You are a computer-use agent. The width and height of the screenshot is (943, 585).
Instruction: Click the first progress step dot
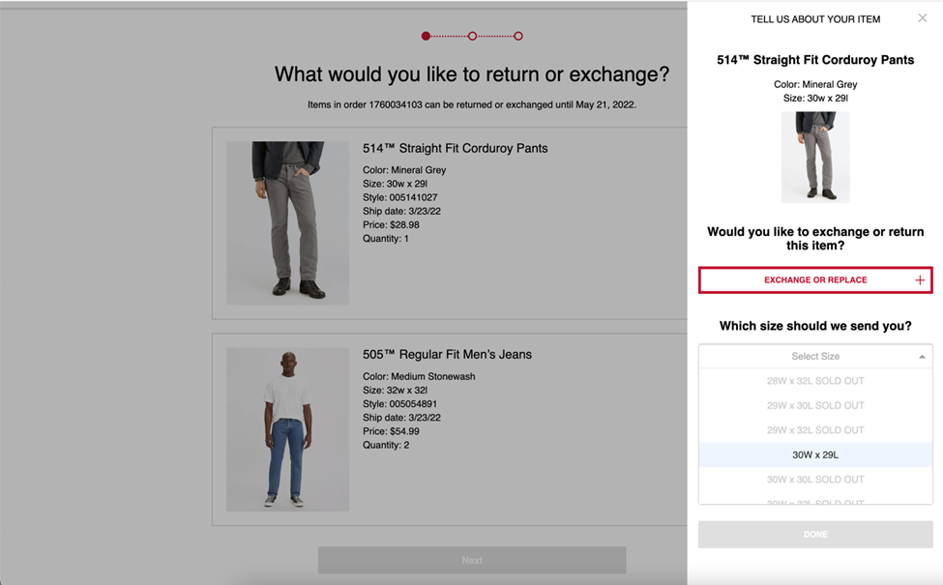coord(426,36)
